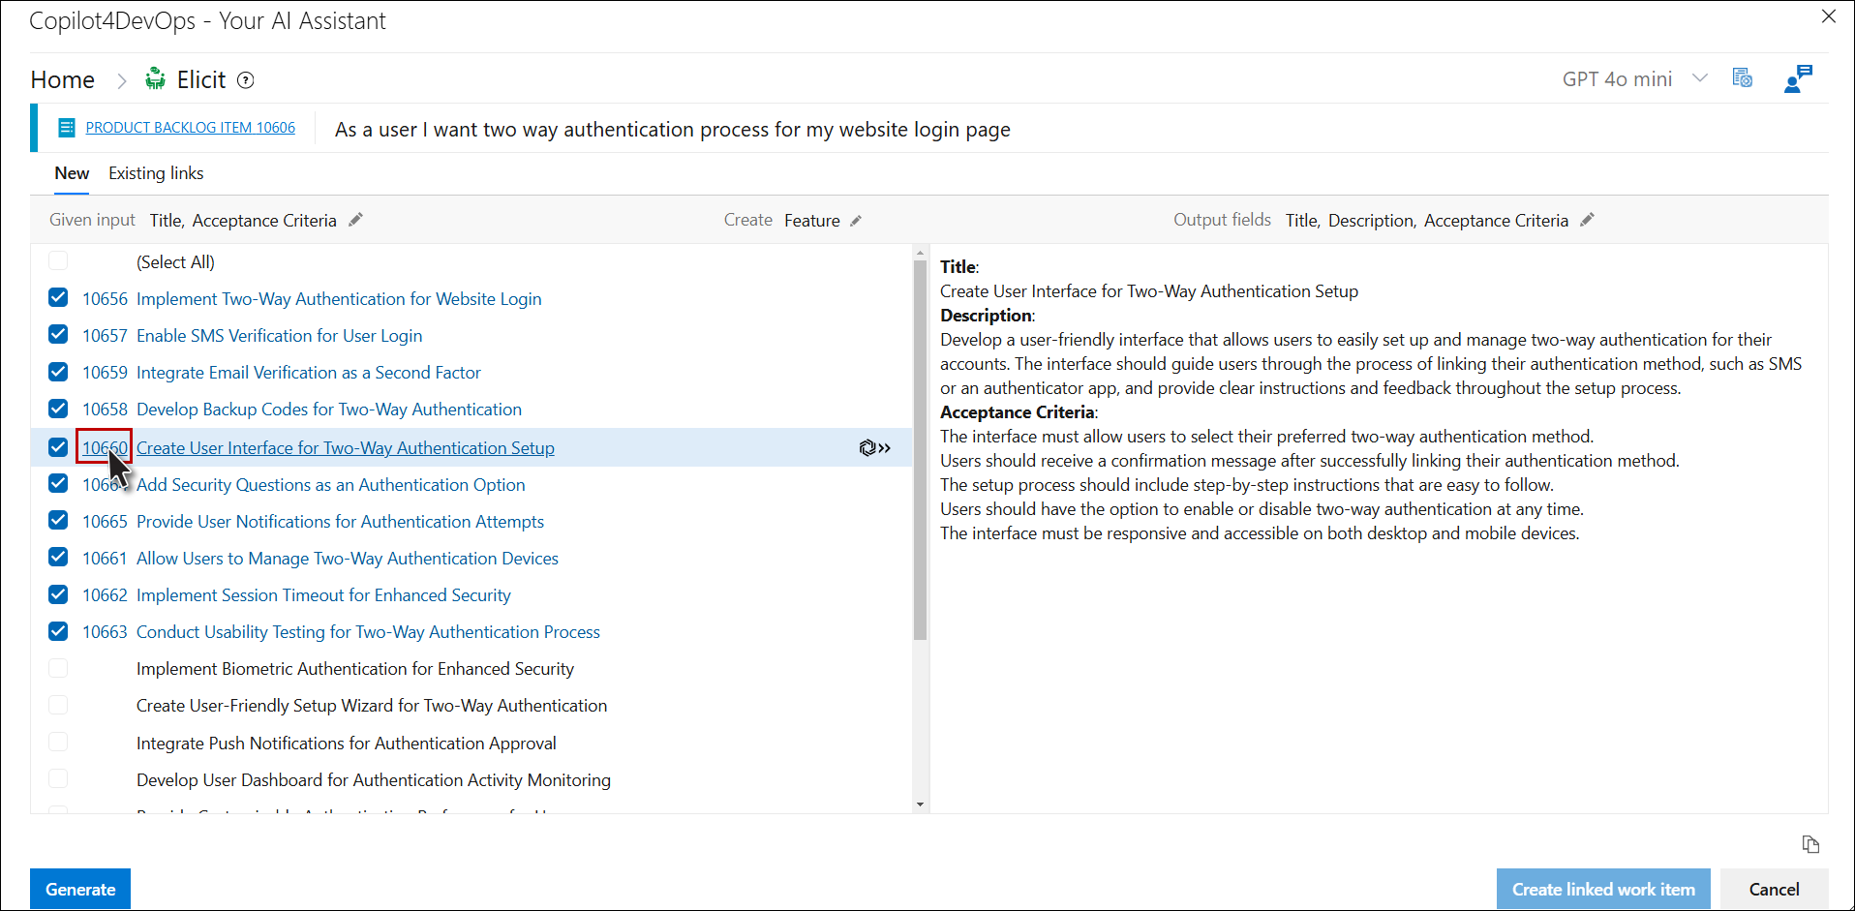Open work item ID 10661 link

pos(105,559)
